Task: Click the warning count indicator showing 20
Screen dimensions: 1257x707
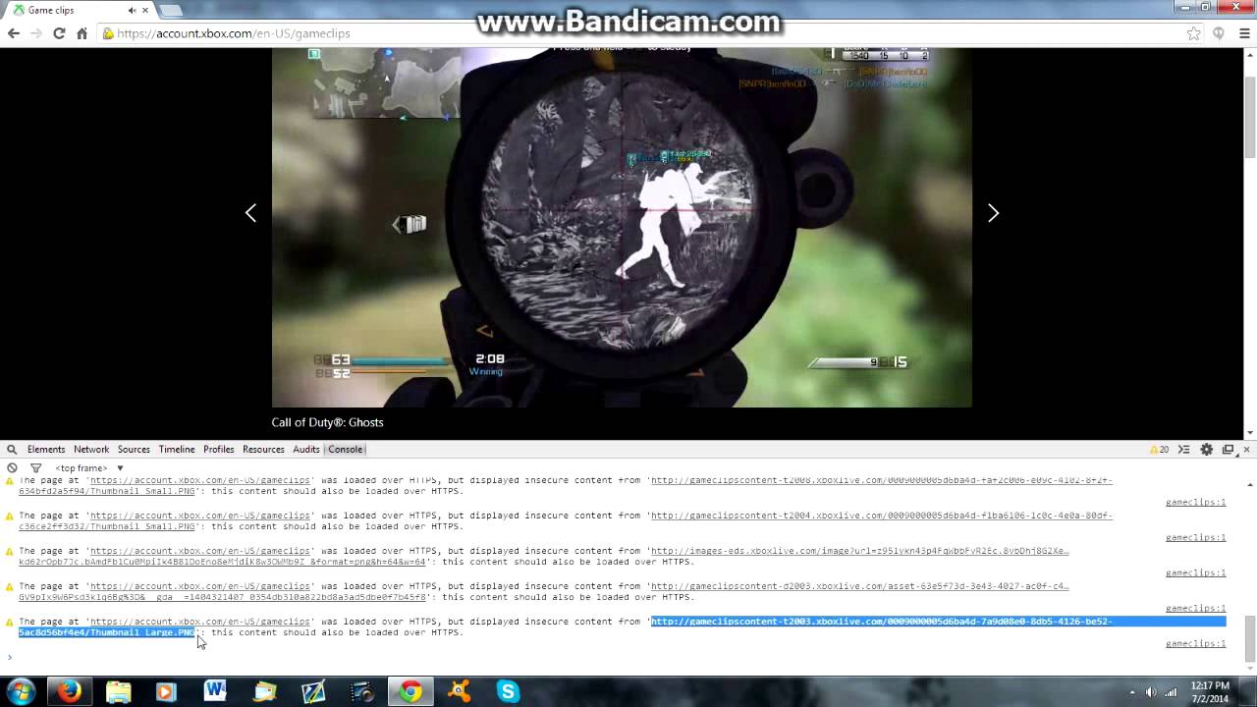Action: pos(1160,450)
